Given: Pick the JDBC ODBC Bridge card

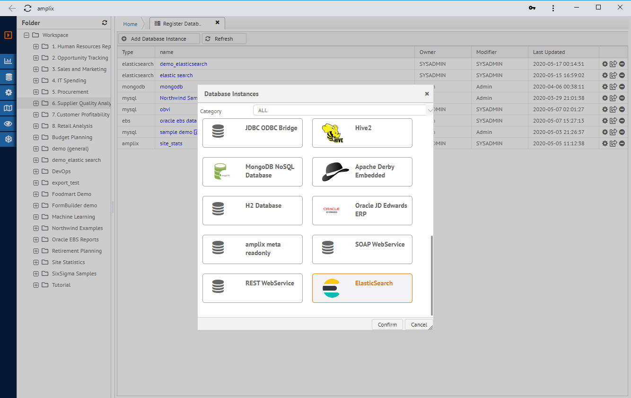Looking at the screenshot, I should [253, 133].
